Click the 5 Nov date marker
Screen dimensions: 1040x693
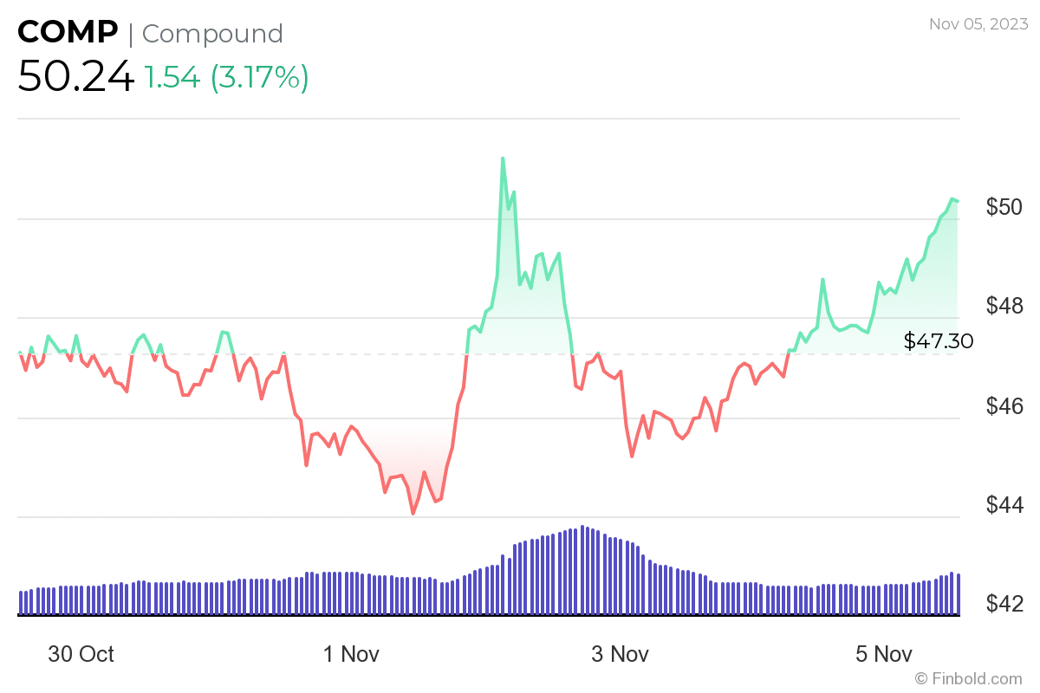coord(884,654)
